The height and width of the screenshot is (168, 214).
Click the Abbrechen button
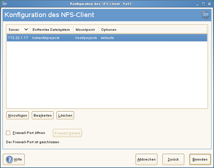click(147, 159)
